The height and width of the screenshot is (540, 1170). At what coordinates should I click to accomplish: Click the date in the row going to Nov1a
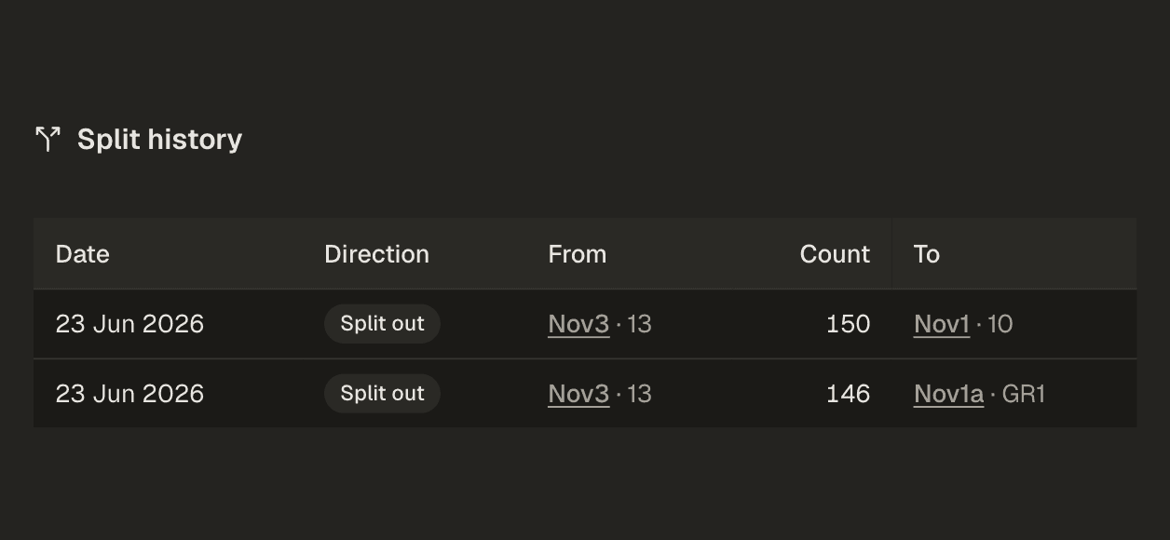click(x=129, y=394)
